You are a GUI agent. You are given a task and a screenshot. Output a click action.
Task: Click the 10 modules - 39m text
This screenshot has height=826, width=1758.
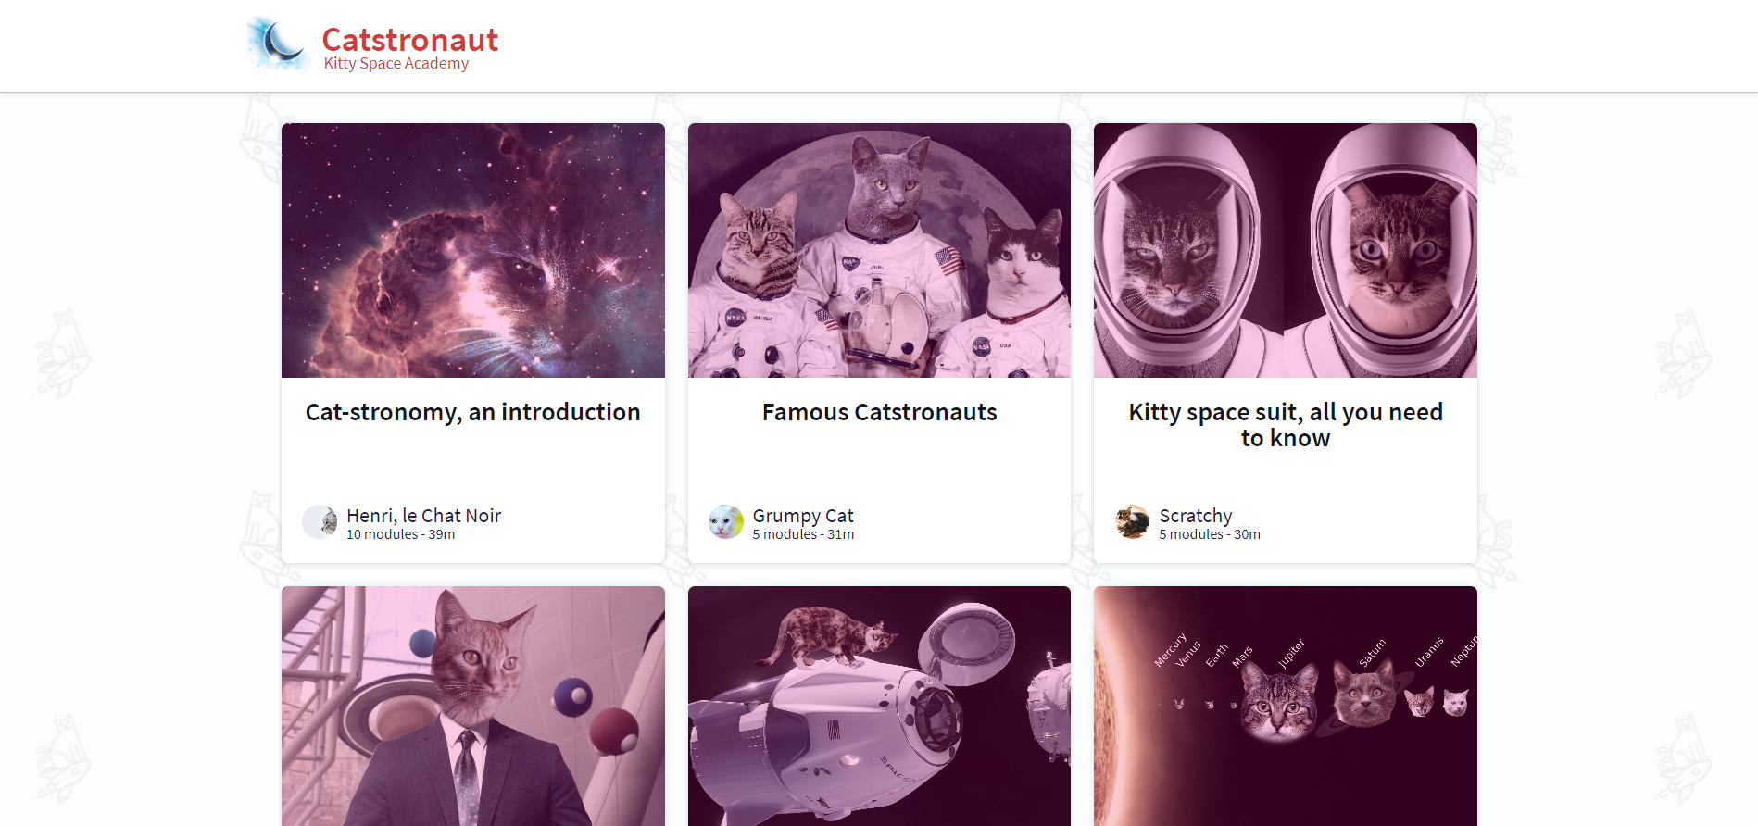pos(398,534)
